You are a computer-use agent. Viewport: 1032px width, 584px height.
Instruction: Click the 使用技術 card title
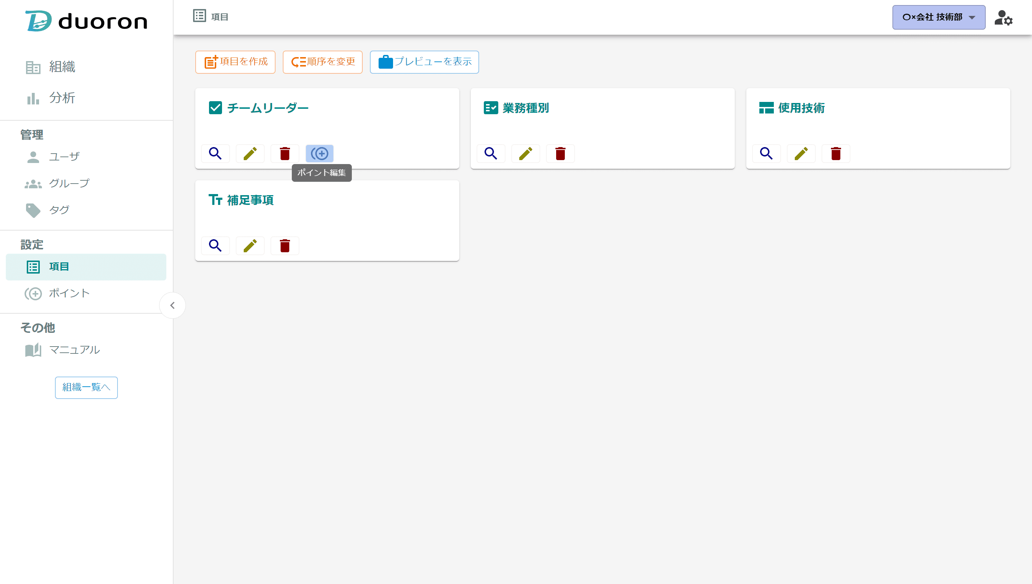[x=802, y=108]
